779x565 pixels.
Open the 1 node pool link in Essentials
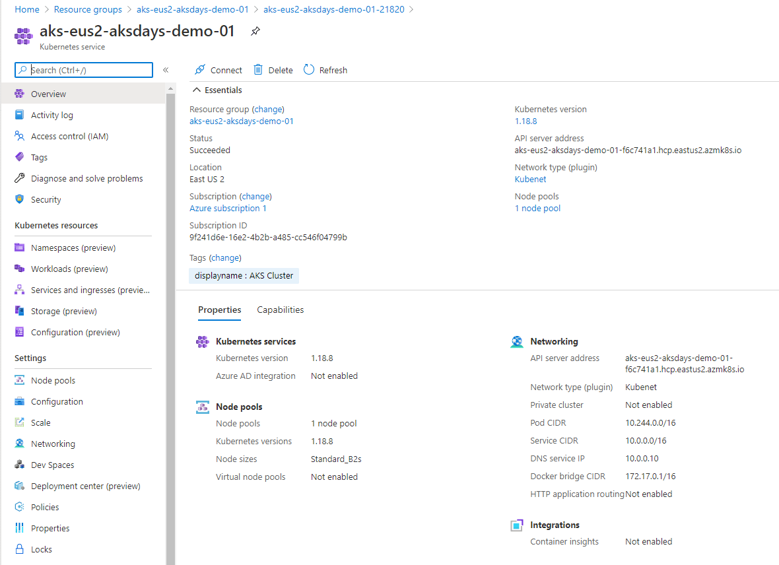click(537, 208)
